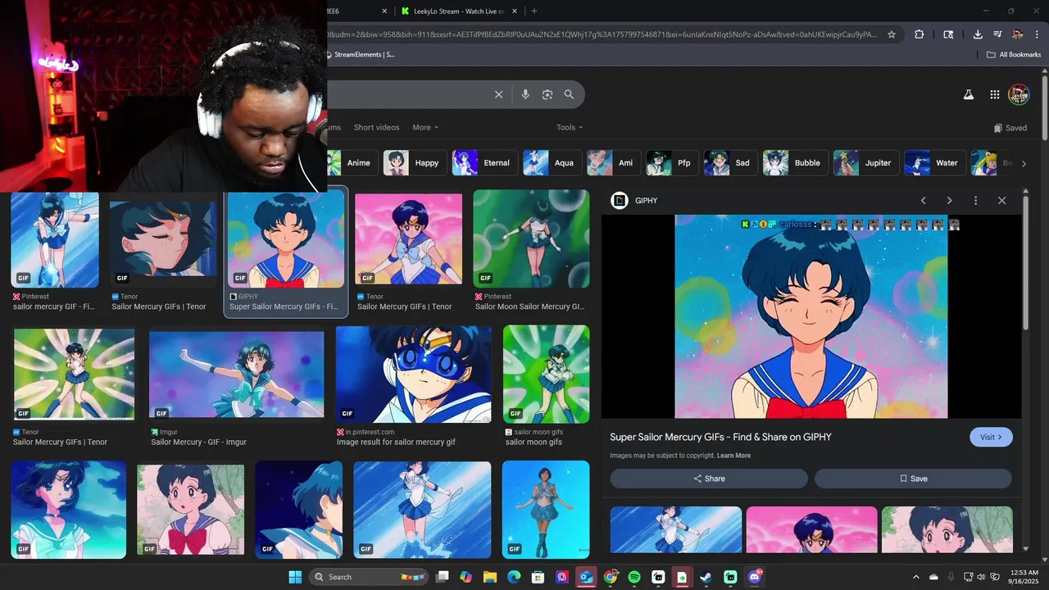
Task: Bookmark this page with the star icon
Action: [x=892, y=34]
